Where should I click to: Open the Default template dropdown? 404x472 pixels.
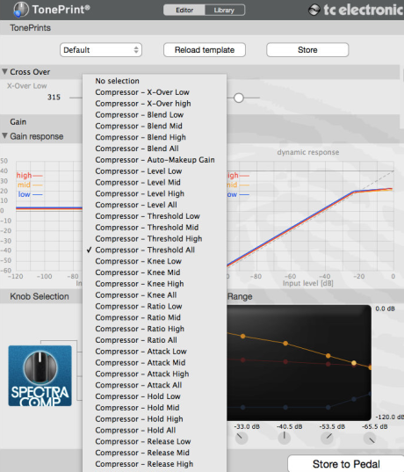click(101, 50)
